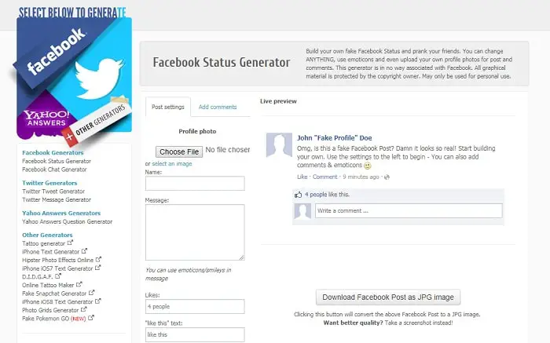Open iPhone iOS8 Text Generator link
The height and width of the screenshot is (343, 550).
pos(57,302)
